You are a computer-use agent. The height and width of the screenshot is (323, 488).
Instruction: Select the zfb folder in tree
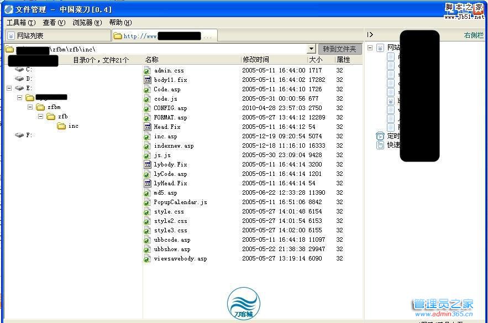click(x=62, y=117)
